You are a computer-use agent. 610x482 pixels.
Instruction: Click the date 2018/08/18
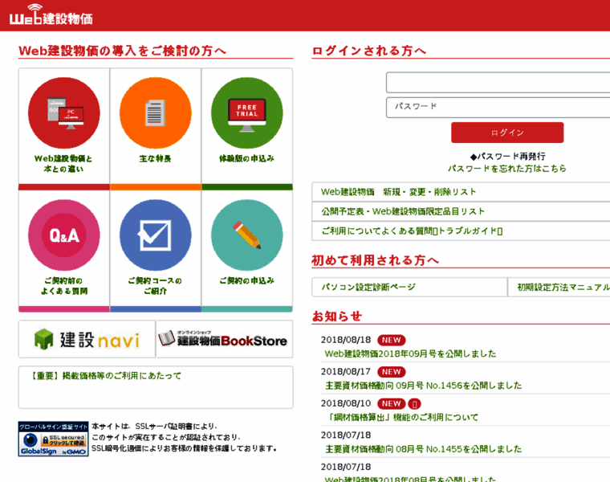[346, 340]
